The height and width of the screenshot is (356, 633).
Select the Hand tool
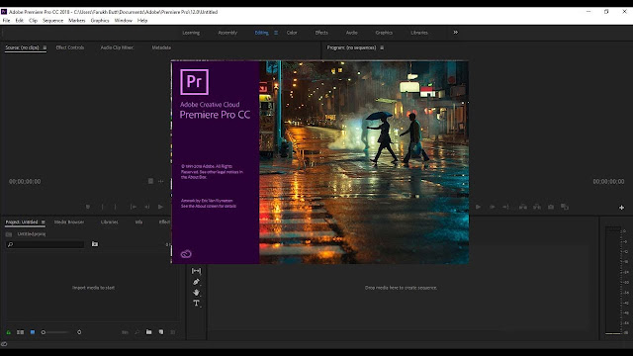(x=196, y=293)
